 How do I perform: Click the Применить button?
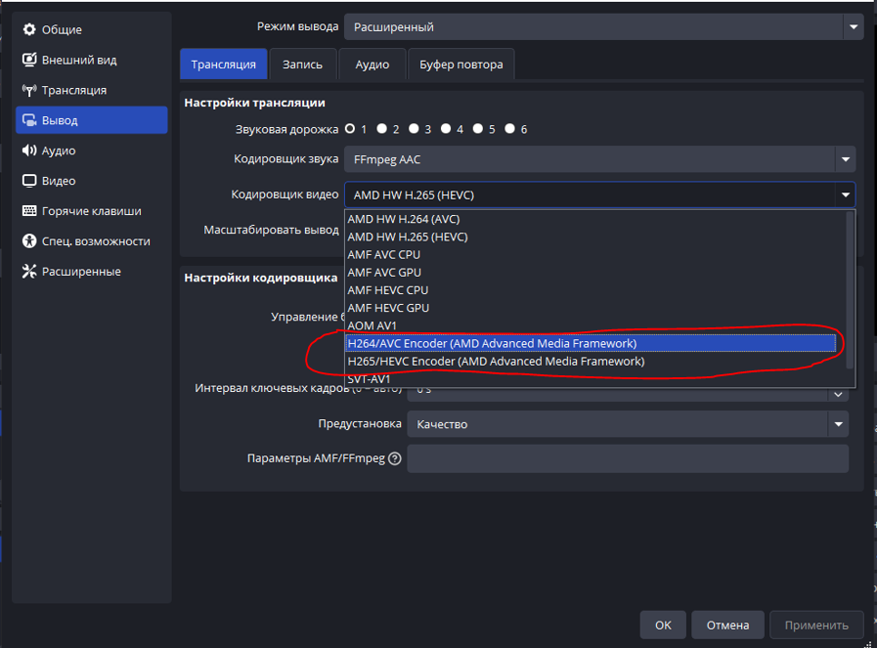[816, 626]
